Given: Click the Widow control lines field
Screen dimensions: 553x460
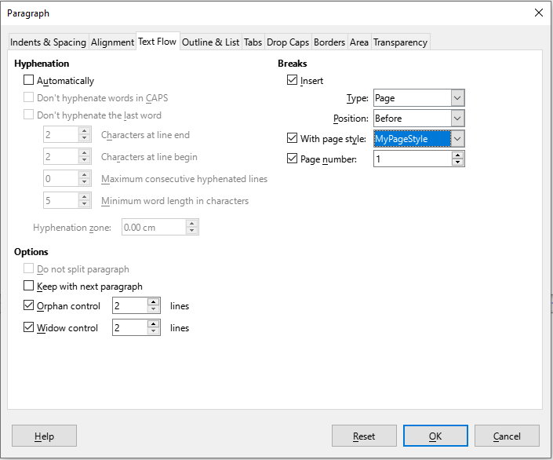Looking at the screenshot, I should (x=129, y=328).
